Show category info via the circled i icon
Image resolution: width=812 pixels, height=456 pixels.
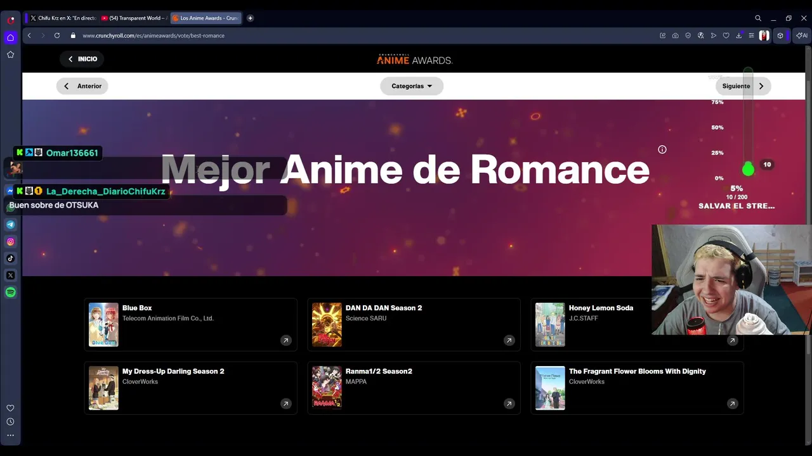[x=662, y=149]
